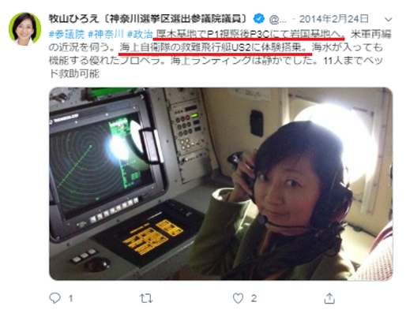Screen dimensions: 406x317
Task: Open the #参議院 hashtag
Action: (x=66, y=34)
